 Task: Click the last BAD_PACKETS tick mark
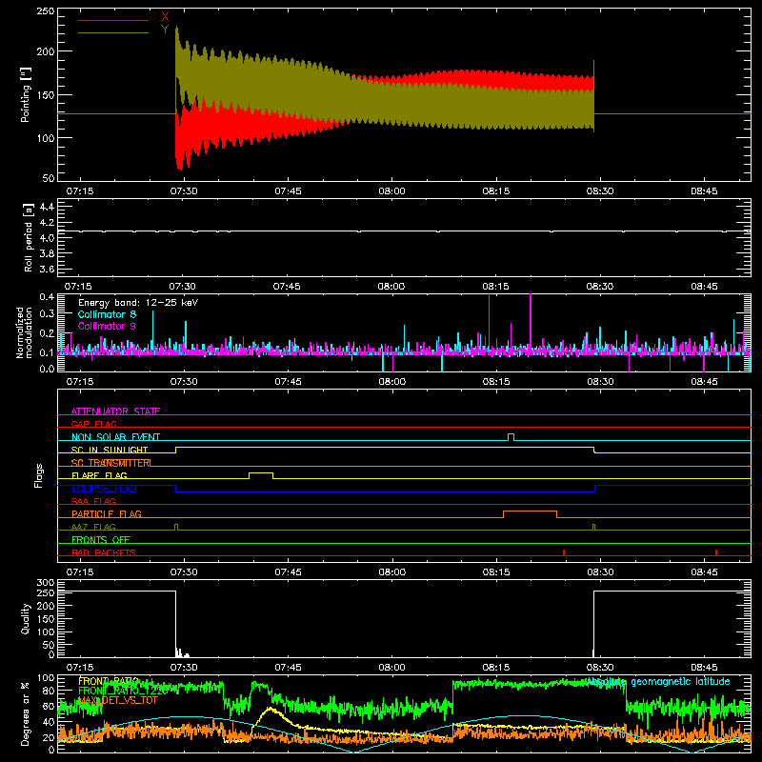pos(716,552)
